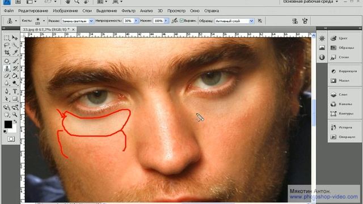
Task: Toggle the Выравн. checkbox
Action: pos(181,21)
